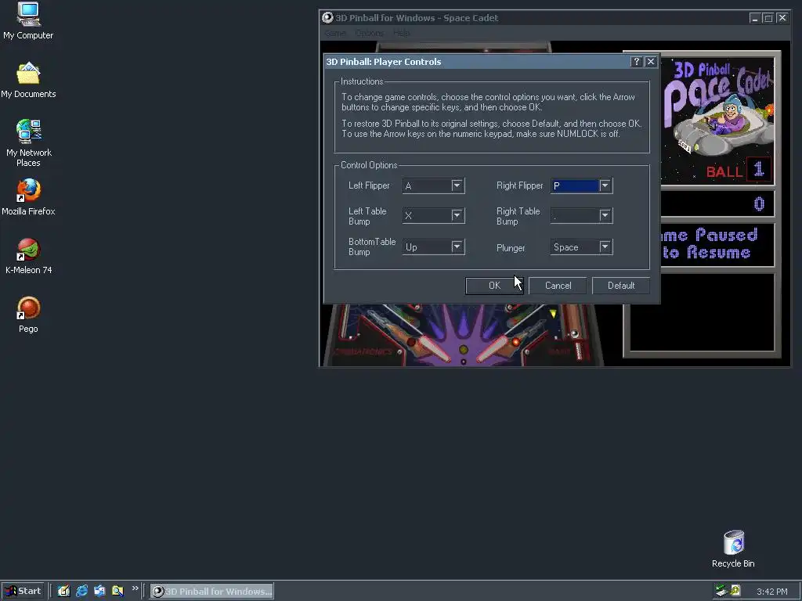Open Left Table Bump key dropdown
Screen dimensions: 802x601
click(457, 215)
